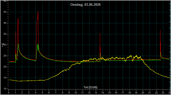The height and width of the screenshot is (95, 171).
Task: Select the red spike tip between hours 22 and 23
Action: (160, 30)
